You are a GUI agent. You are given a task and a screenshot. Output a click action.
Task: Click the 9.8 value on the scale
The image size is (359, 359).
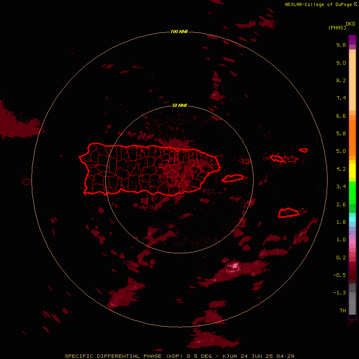(x=341, y=45)
